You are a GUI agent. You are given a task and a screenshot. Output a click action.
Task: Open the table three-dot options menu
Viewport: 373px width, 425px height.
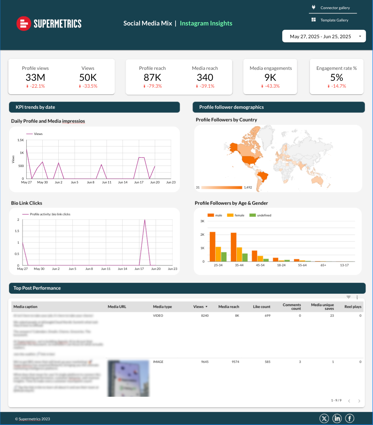click(357, 297)
